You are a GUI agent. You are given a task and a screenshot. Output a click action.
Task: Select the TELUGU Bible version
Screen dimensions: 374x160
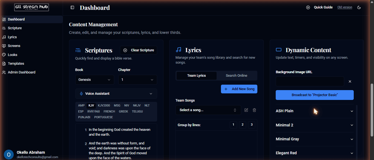point(137,111)
